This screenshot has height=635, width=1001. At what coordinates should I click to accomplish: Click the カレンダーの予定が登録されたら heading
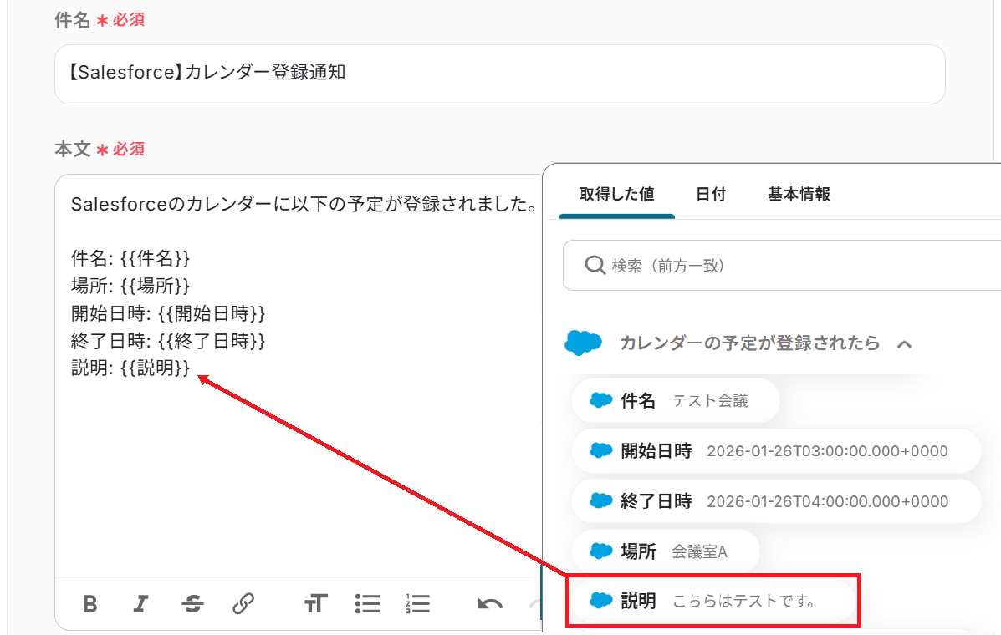[x=750, y=343]
